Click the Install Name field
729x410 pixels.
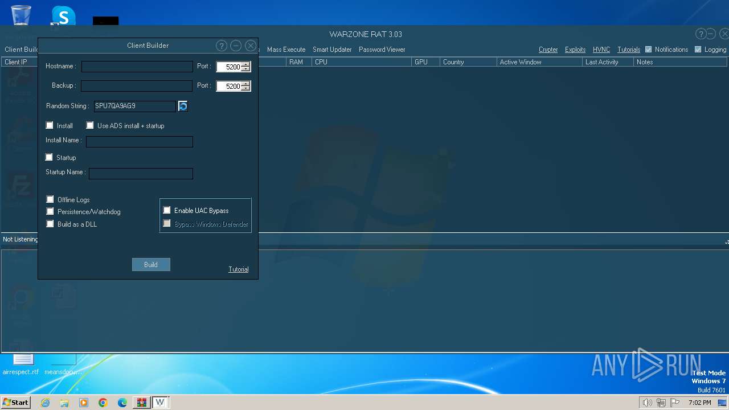[140, 141]
